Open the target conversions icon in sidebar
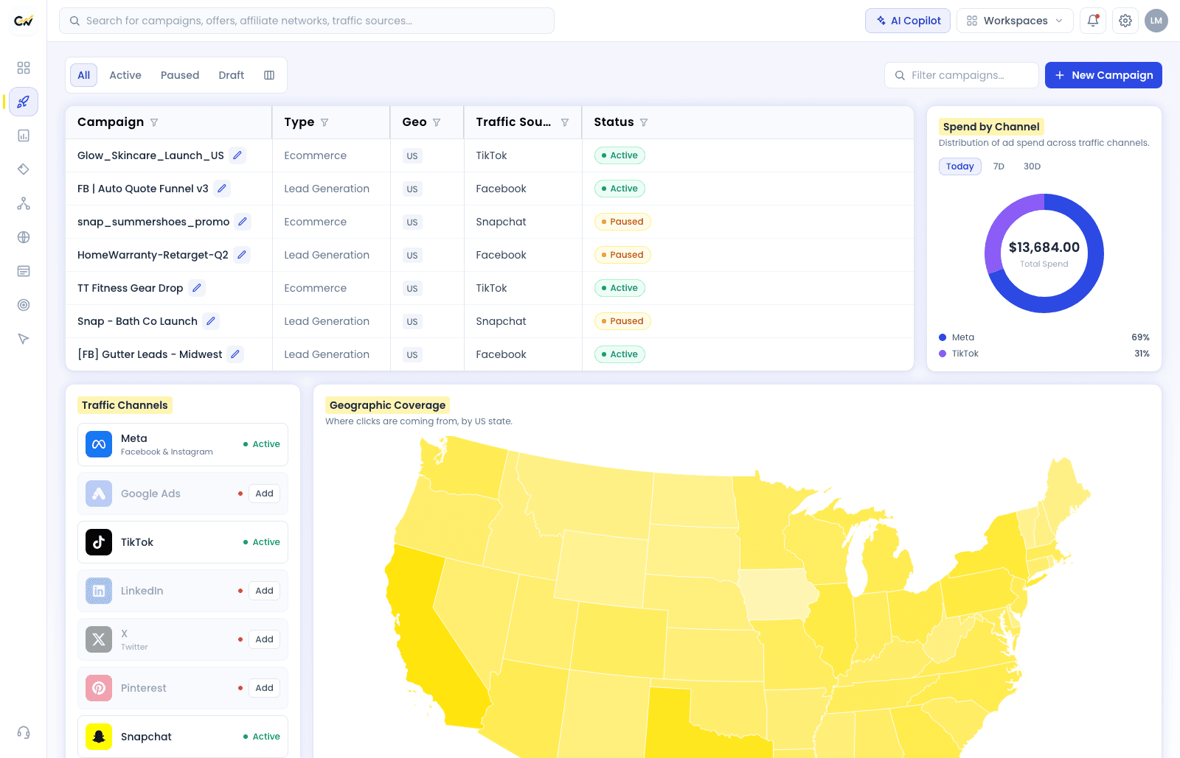This screenshot has height=758, width=1180. pos(24,305)
